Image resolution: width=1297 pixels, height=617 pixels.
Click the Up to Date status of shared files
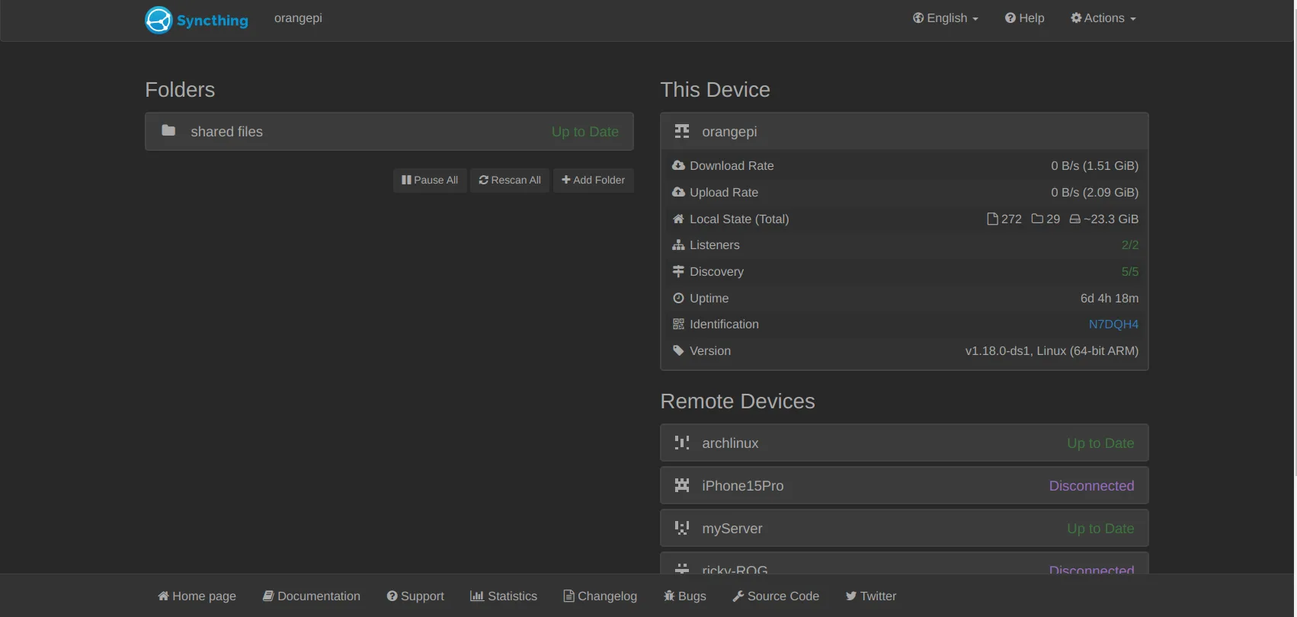585,132
